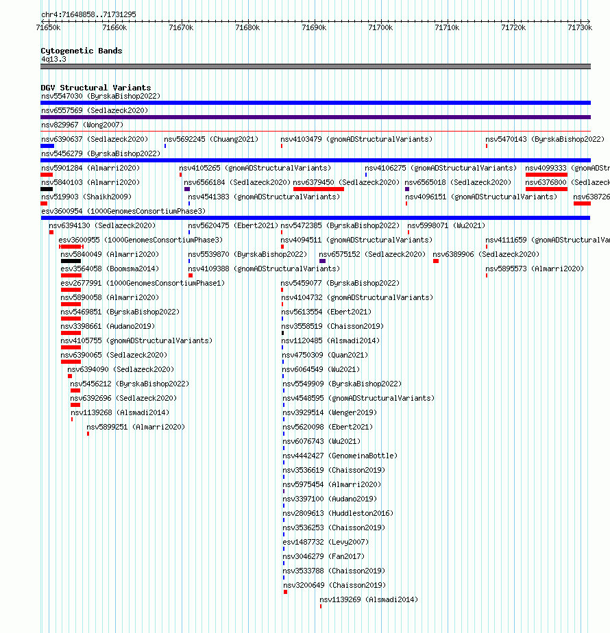Select nsv5890058 (Almarri2020) variant

[110, 297]
